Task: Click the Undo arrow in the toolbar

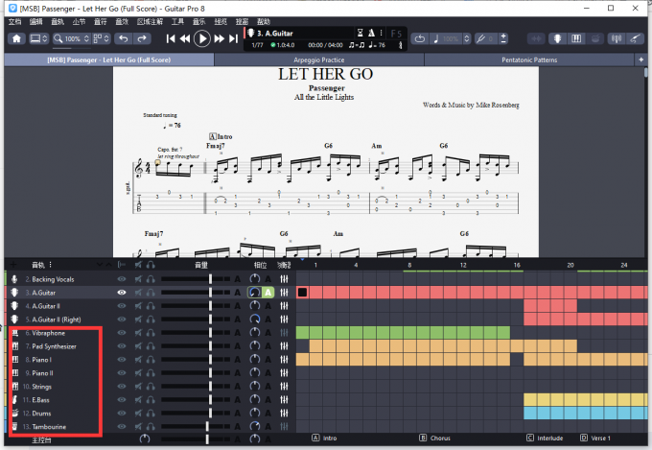Action: pyautogui.click(x=122, y=38)
